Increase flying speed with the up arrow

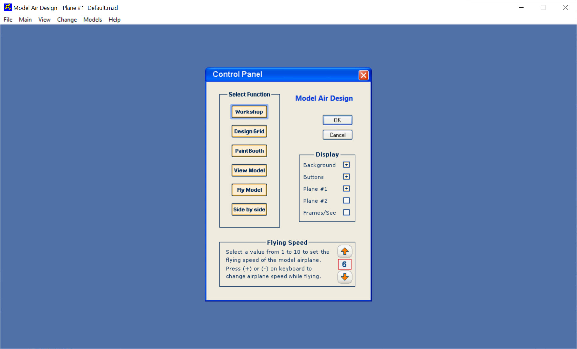tap(344, 251)
